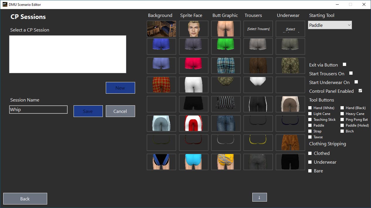Choose the cyan briefs graphic
This screenshot has height=208, width=371.
click(194, 162)
